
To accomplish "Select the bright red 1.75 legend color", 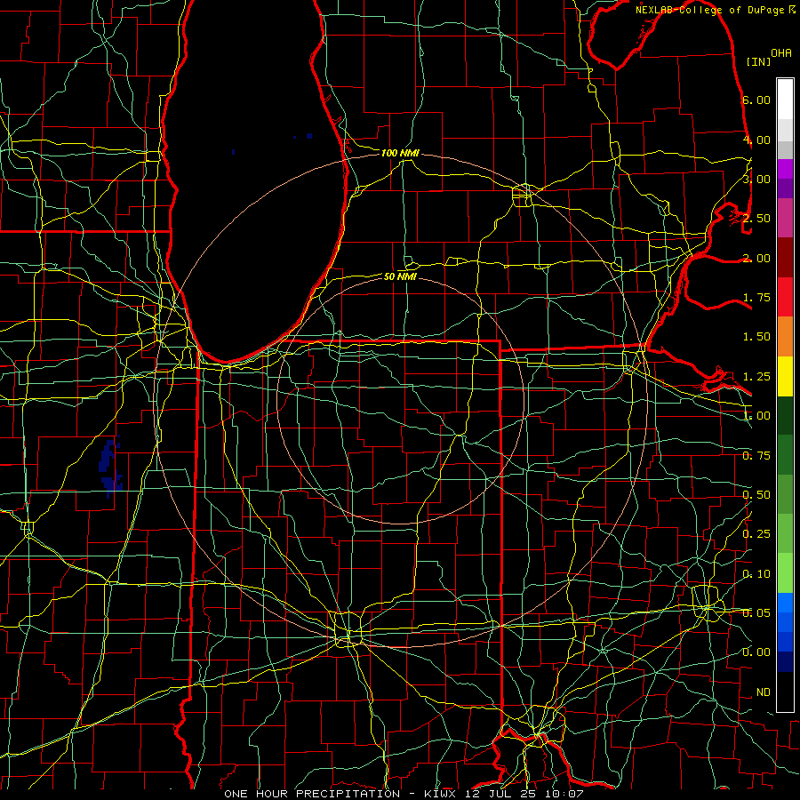I will tap(785, 297).
